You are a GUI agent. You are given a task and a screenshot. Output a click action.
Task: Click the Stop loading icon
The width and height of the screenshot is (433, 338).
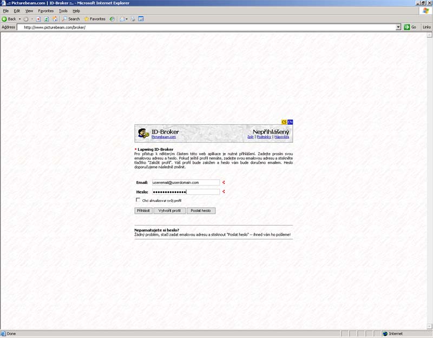[38, 19]
